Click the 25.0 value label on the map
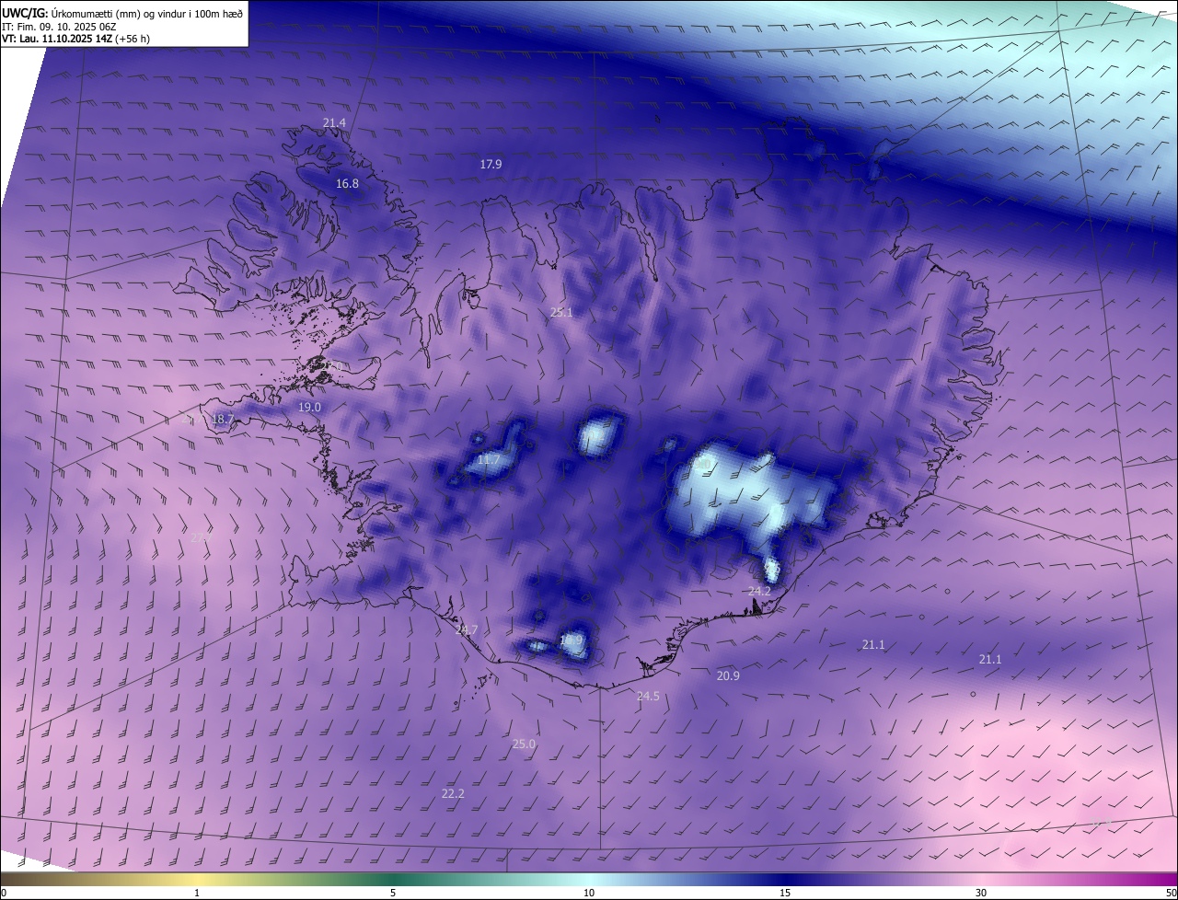 tap(524, 744)
